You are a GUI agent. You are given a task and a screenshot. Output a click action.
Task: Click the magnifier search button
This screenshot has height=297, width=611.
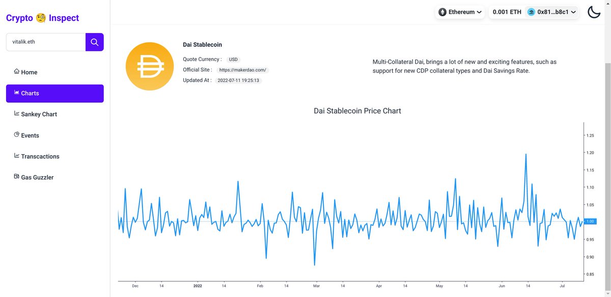(94, 42)
